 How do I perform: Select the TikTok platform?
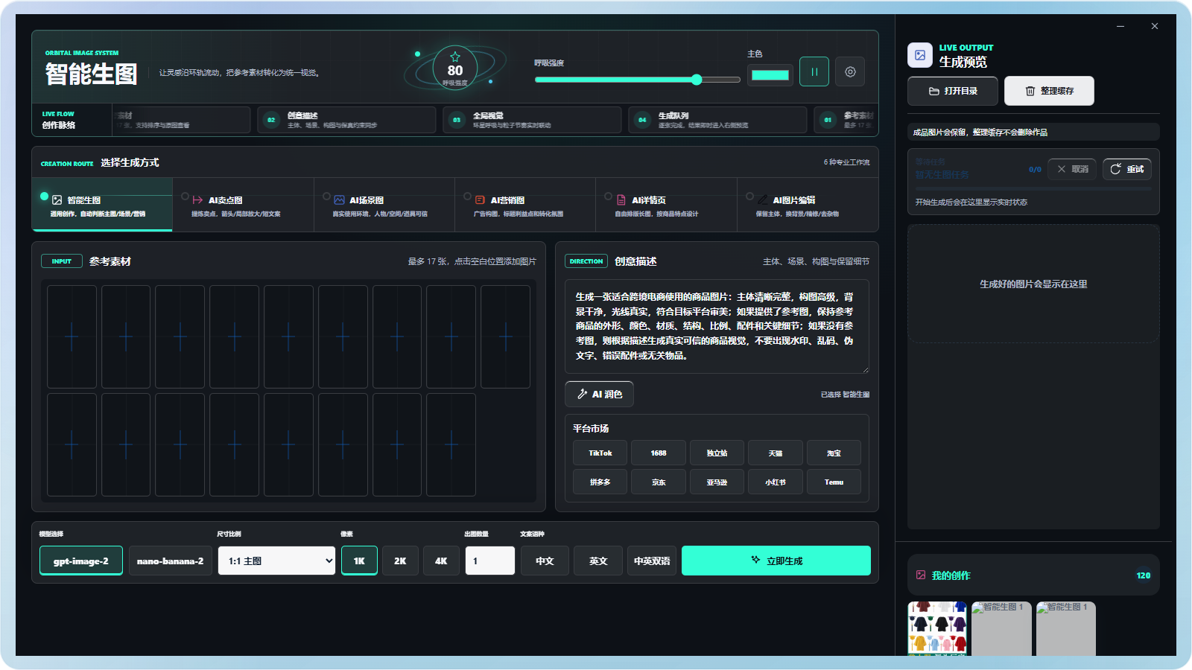coord(600,453)
